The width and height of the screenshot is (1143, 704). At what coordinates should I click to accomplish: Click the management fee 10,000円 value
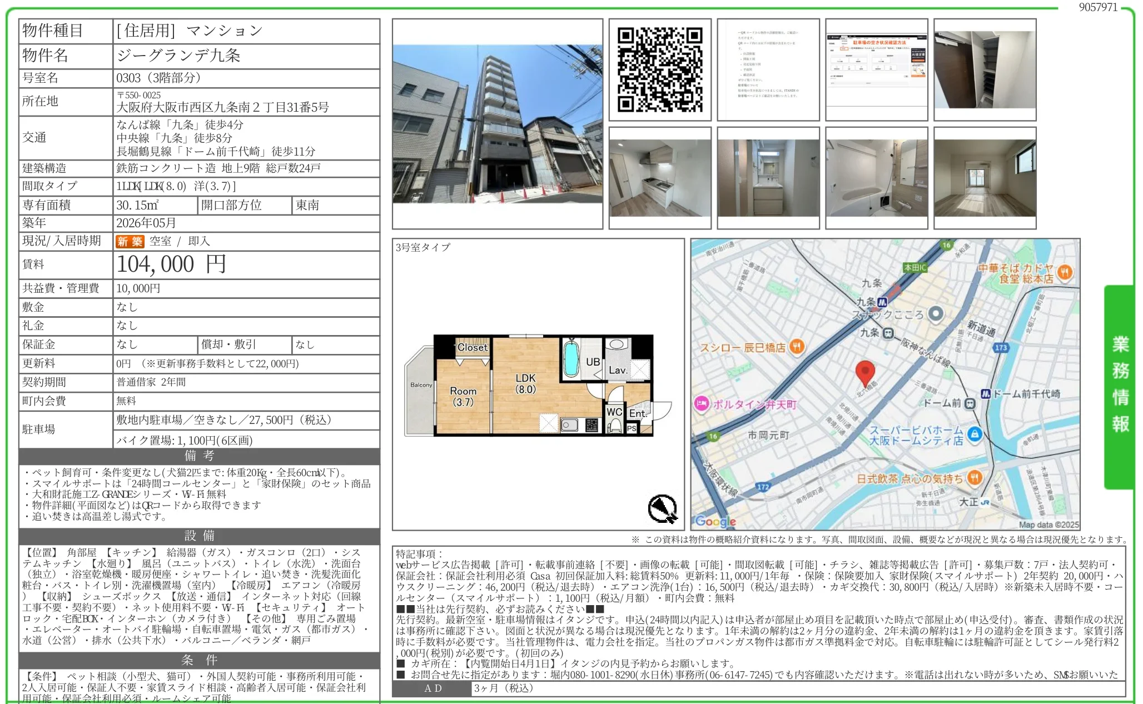point(138,288)
